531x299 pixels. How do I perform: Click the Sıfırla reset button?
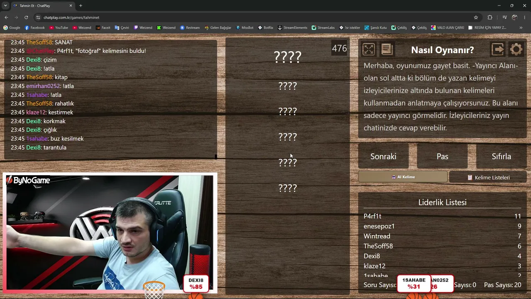tap(501, 157)
